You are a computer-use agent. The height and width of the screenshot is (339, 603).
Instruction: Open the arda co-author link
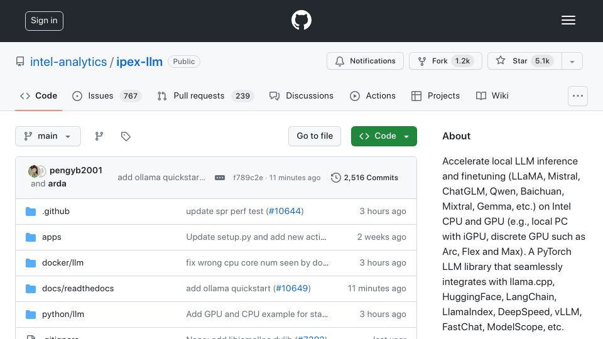[57, 184]
